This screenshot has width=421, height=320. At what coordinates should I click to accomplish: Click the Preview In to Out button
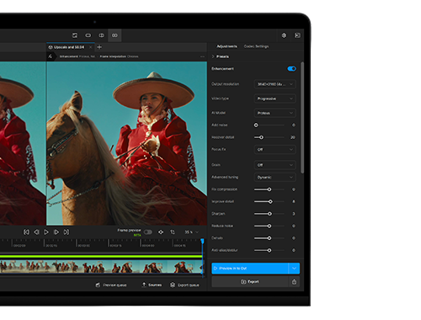pyautogui.click(x=250, y=269)
